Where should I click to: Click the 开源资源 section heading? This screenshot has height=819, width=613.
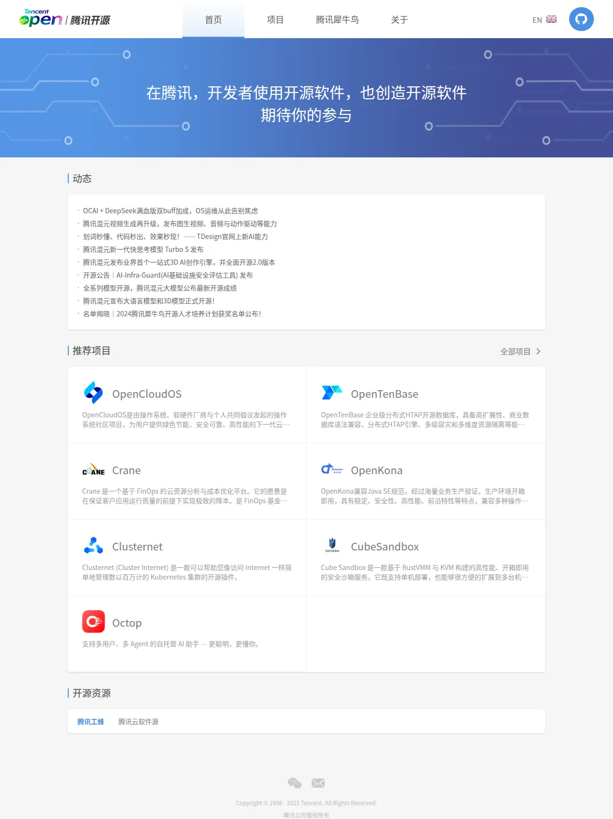[92, 694]
